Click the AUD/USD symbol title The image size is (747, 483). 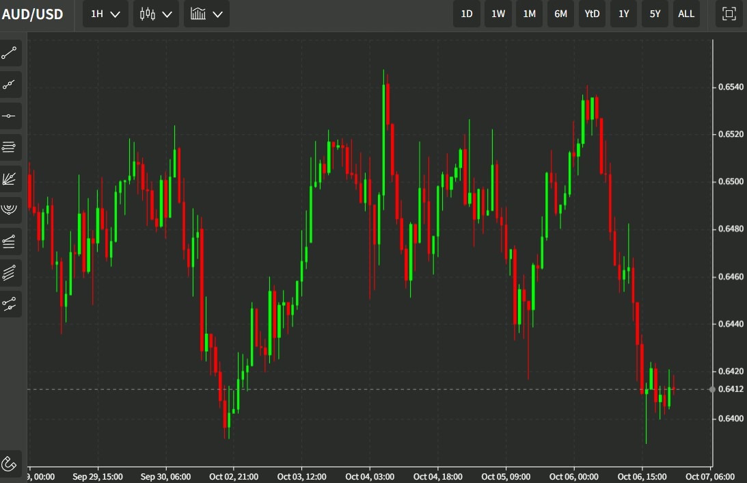tap(32, 14)
